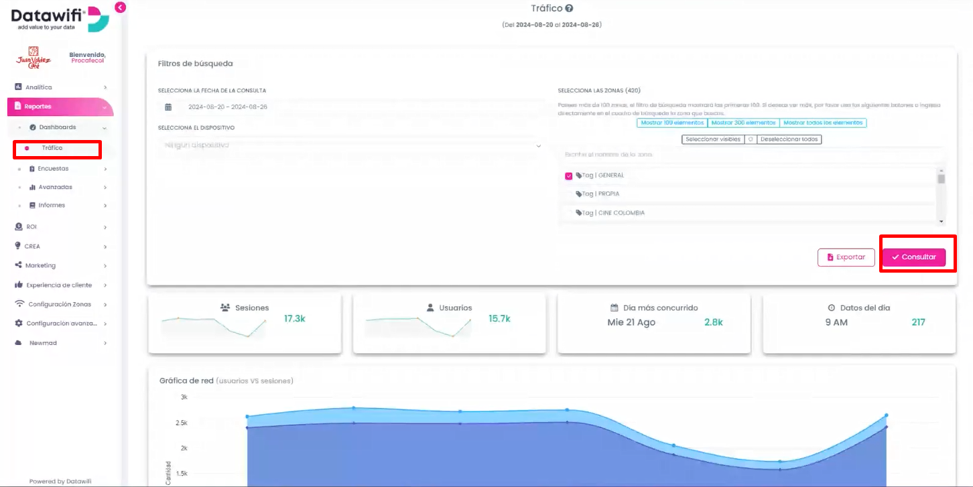973x487 pixels.
Task: Click the 217 value in Datos del día
Action: coord(918,322)
